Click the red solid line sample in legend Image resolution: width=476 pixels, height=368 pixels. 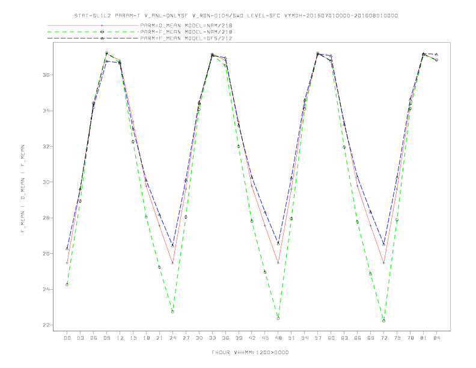pyautogui.click(x=93, y=26)
